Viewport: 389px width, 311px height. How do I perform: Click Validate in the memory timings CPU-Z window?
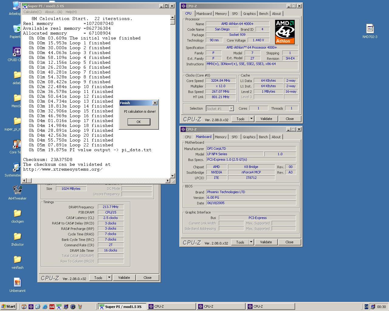pos(124,278)
